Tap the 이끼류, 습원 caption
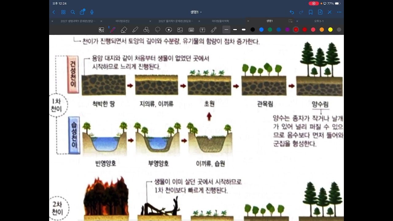This screenshot has height=221, width=393. 210,164
